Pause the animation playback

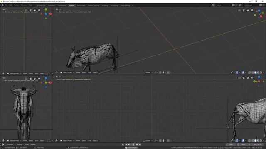133,144
